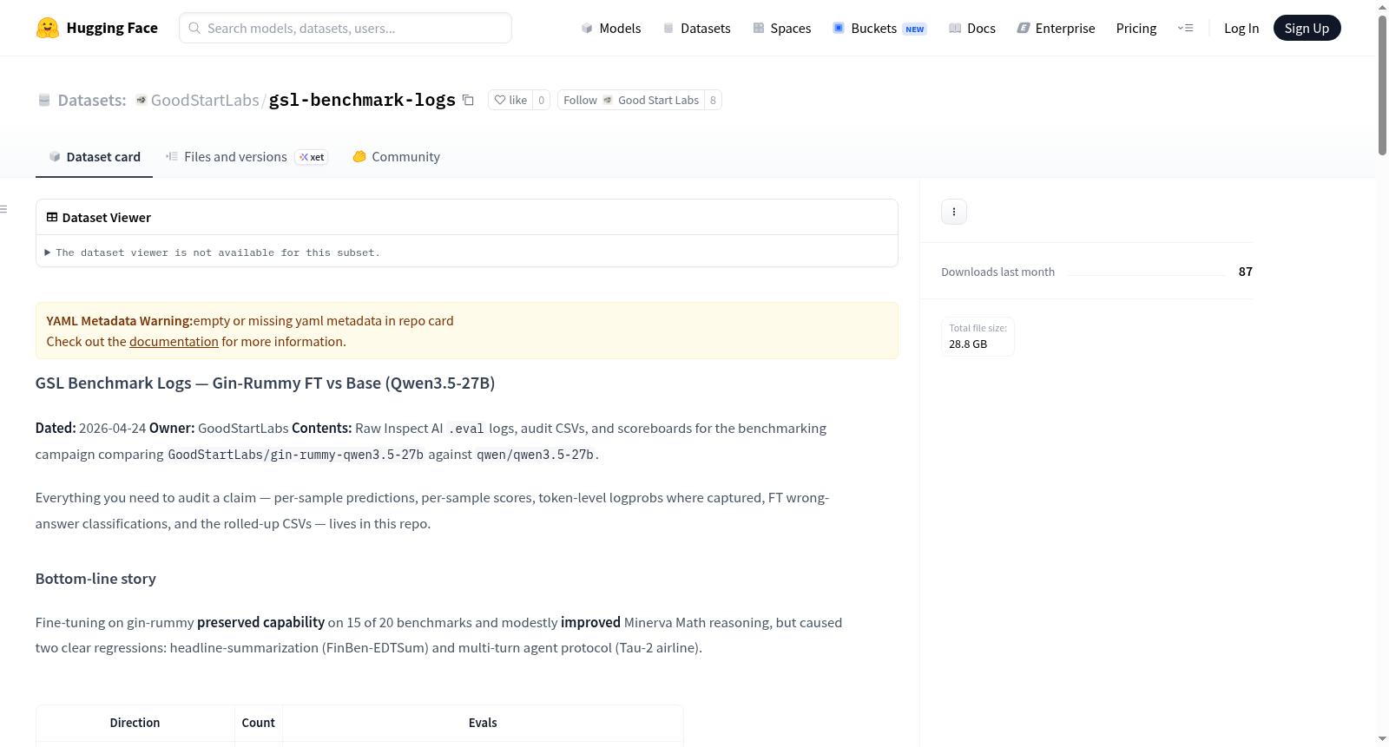Click the Bottom-line story heading
This screenshot has height=747, width=1389.
pos(95,579)
